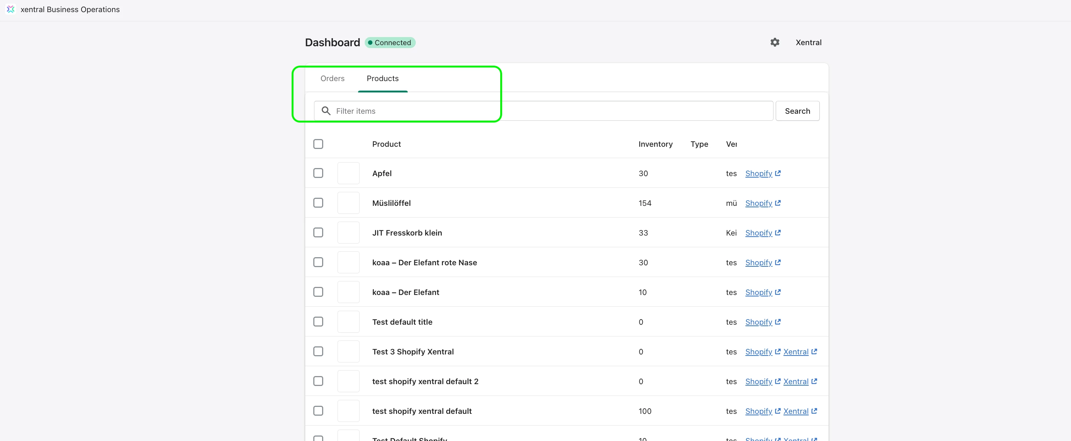Screen dimensions: 1071x441
Task: Switch to the Orders tab
Action: pyautogui.click(x=332, y=79)
